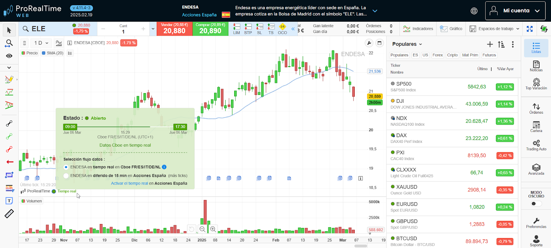Image resolution: width=551 pixels, height=248 pixels.
Task: Toggle the SMA (20) indicator legend
Action: tap(52, 53)
